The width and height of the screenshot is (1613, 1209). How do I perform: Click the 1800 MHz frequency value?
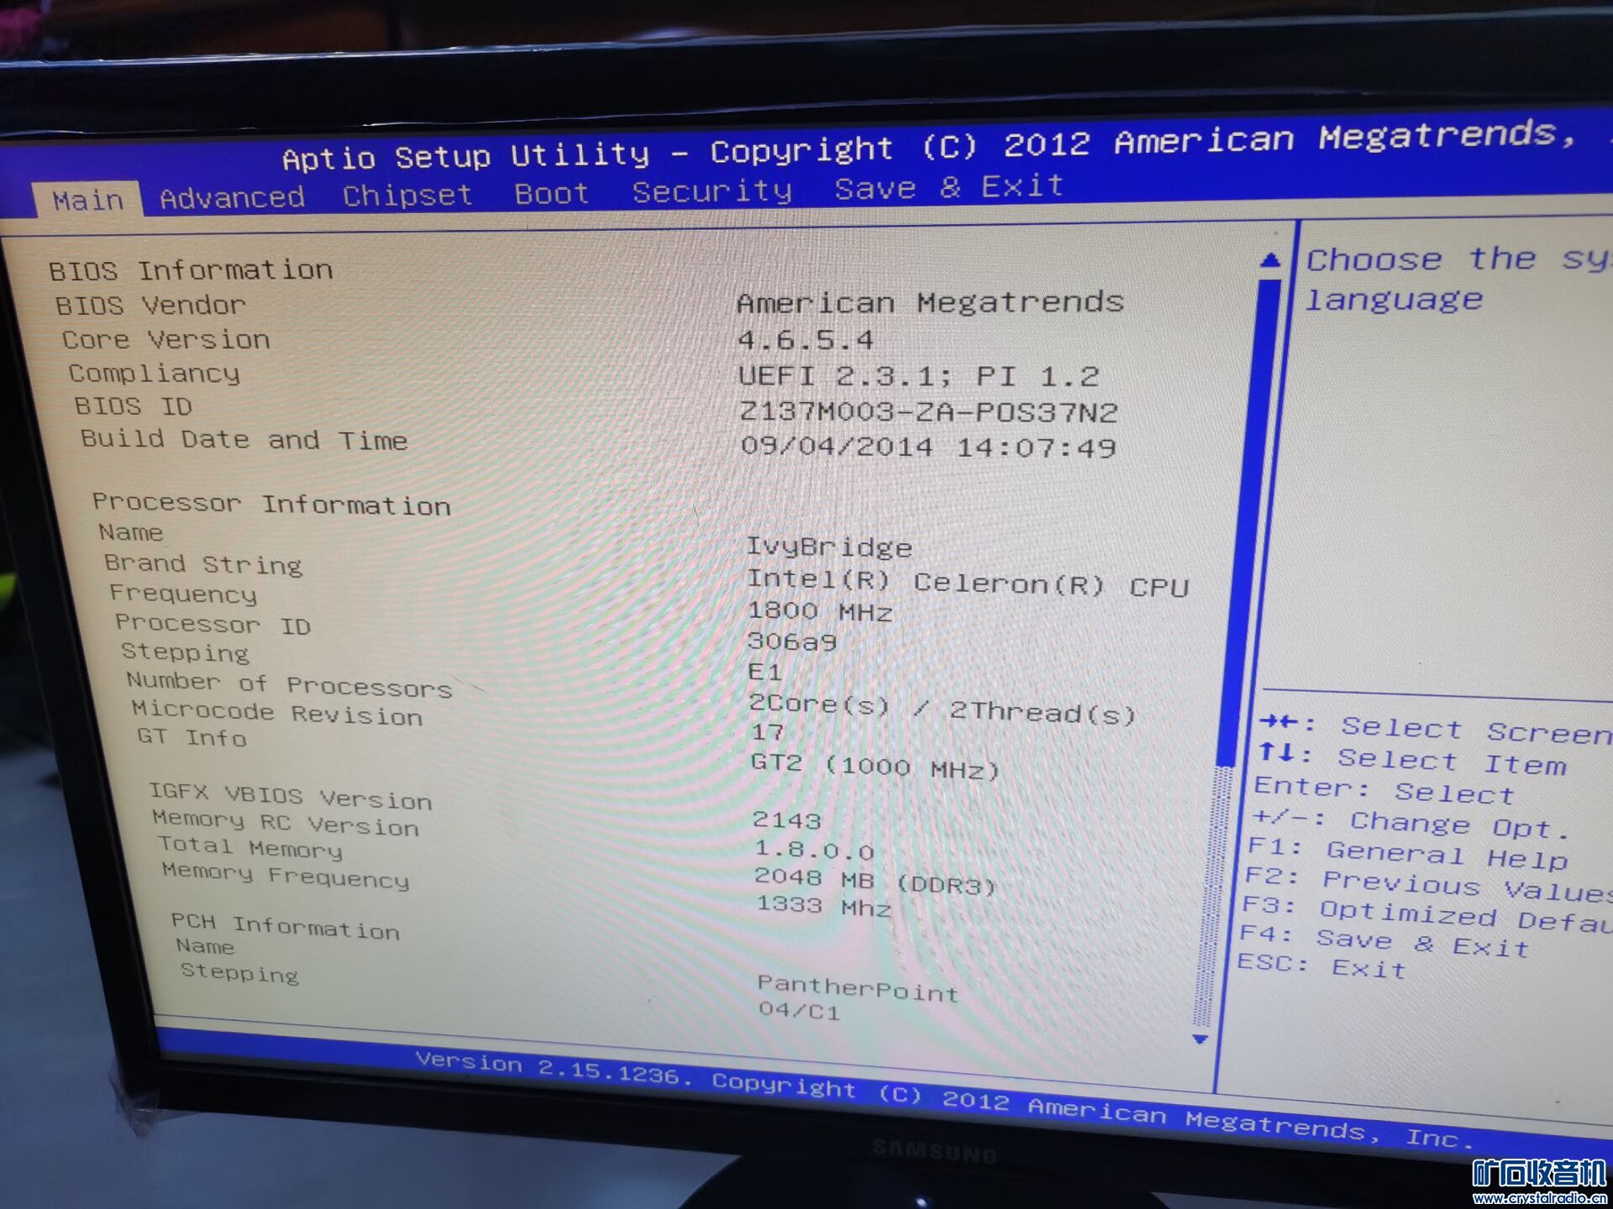(x=820, y=611)
